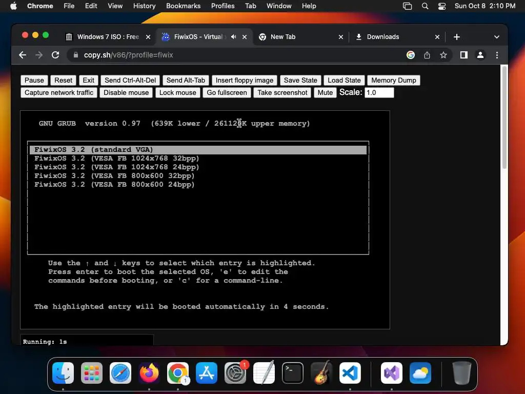Click Insert floppy image button
The width and height of the screenshot is (525, 394).
coord(245,80)
